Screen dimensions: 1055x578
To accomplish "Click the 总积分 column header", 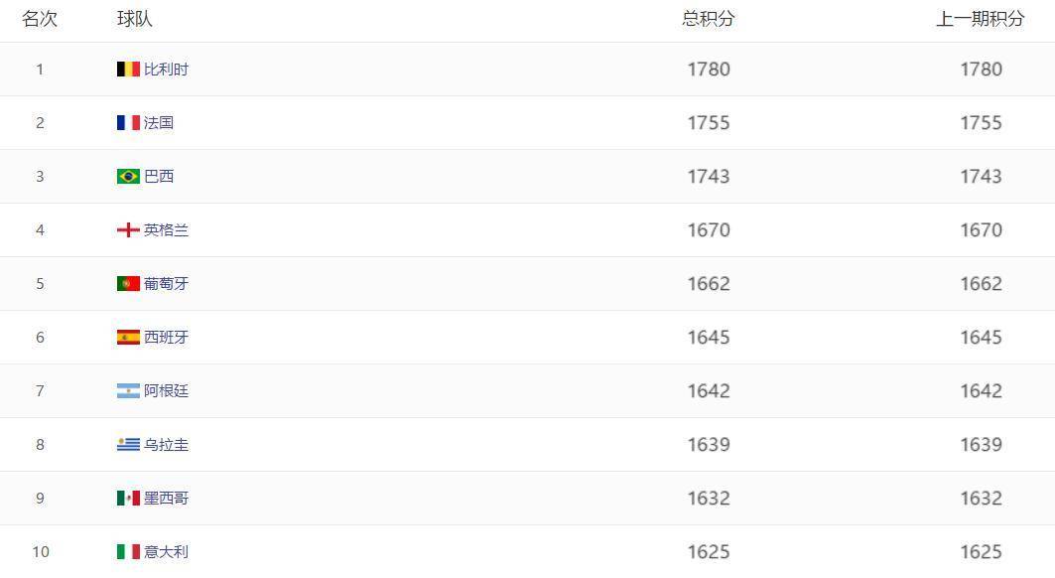I will click(x=708, y=19).
